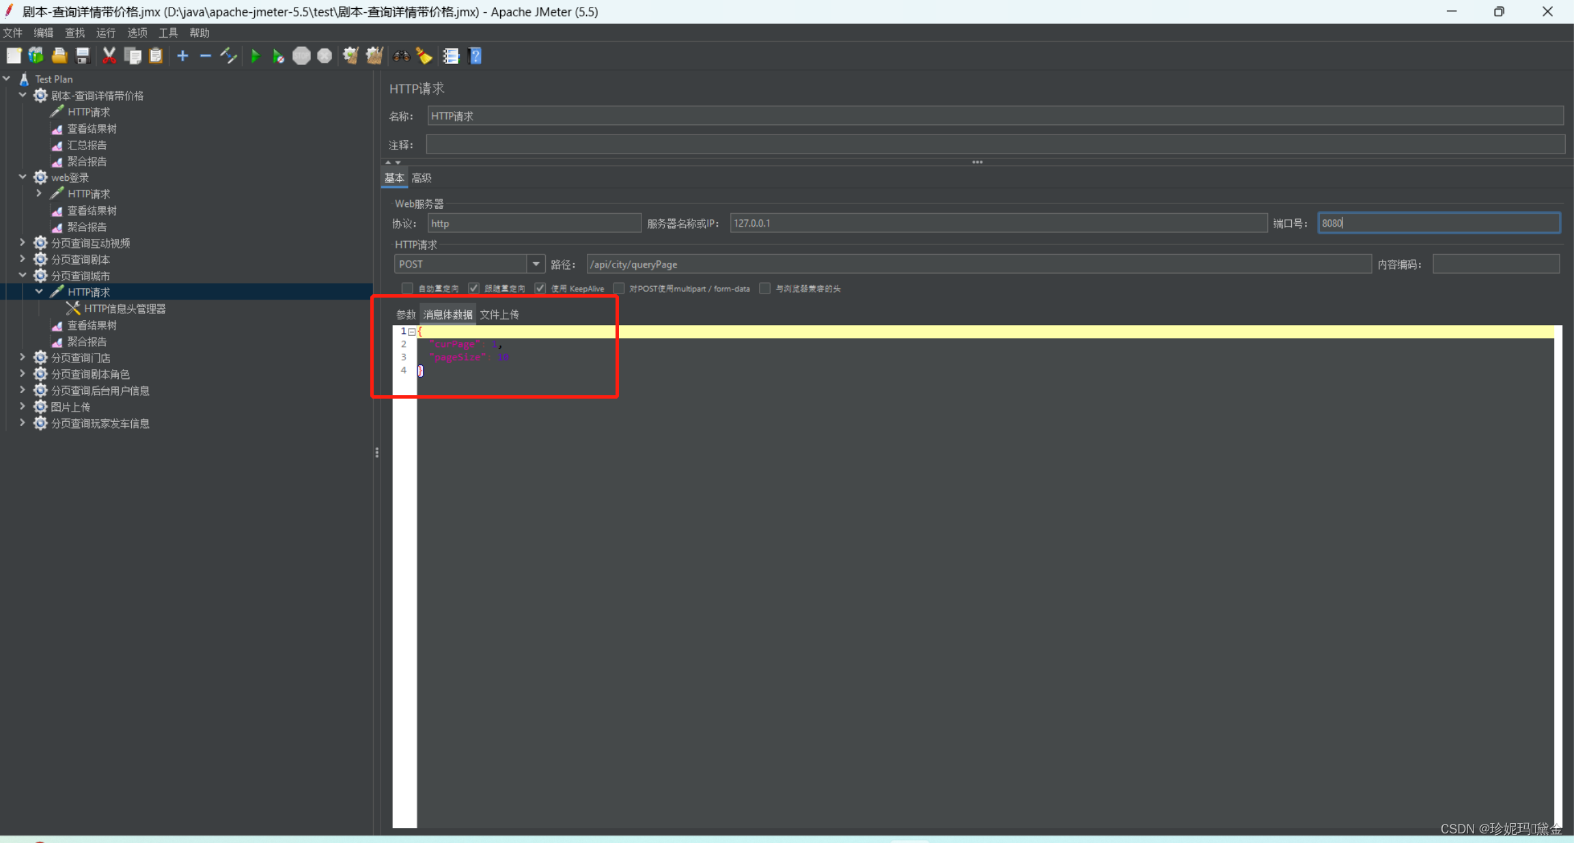This screenshot has height=843, width=1574.
Task: Click the 内容编码 input field
Action: (x=1496, y=264)
